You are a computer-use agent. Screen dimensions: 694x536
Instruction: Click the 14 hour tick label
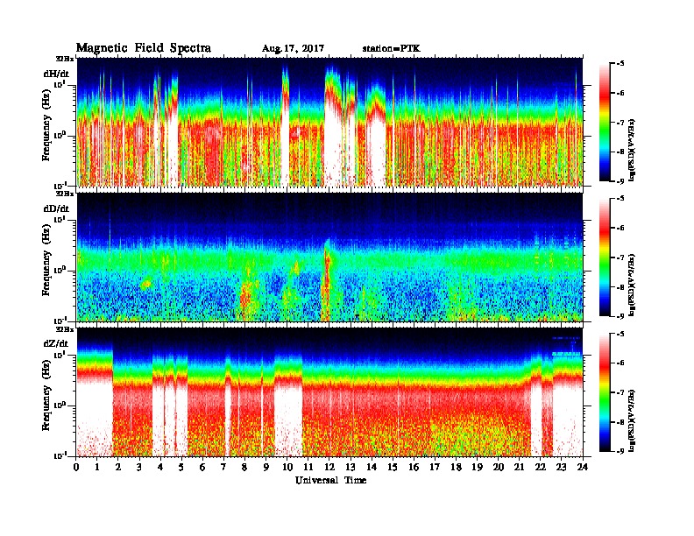click(x=372, y=468)
